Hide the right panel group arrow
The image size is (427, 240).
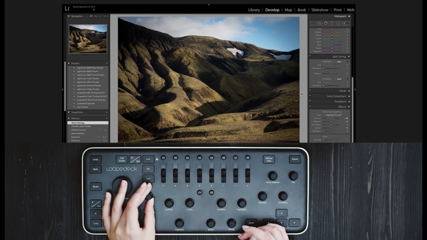point(355,89)
